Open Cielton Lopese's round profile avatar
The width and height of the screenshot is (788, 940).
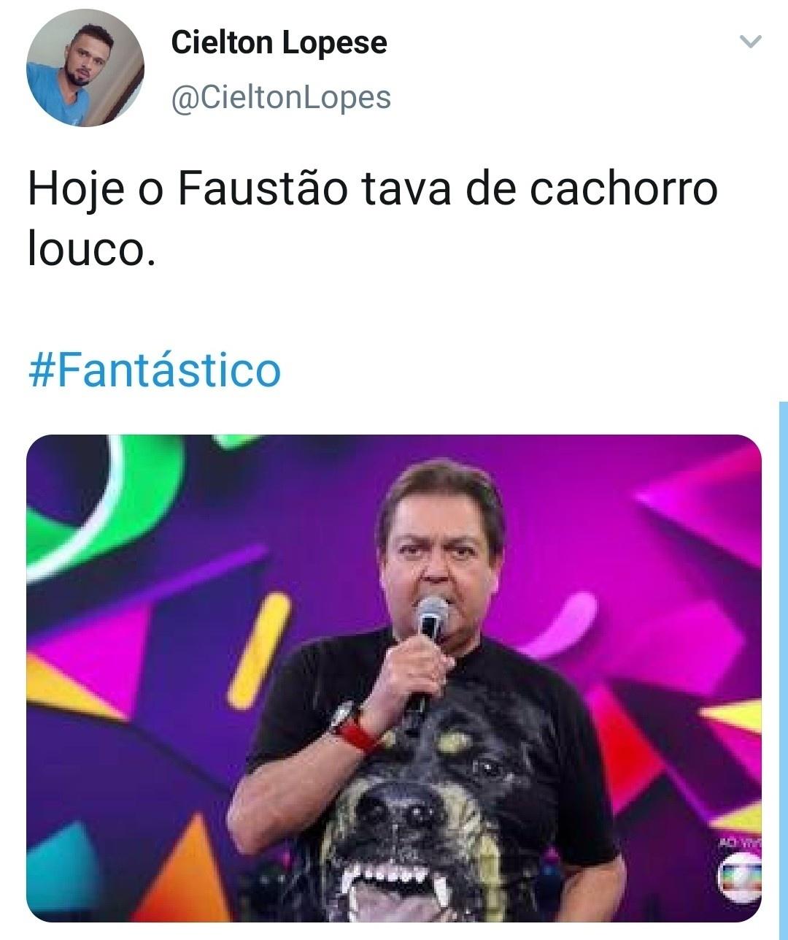(x=85, y=68)
